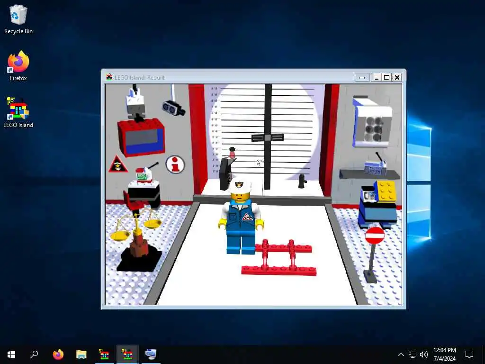Open the notification center
This screenshot has height=364, width=485.
(x=469, y=355)
